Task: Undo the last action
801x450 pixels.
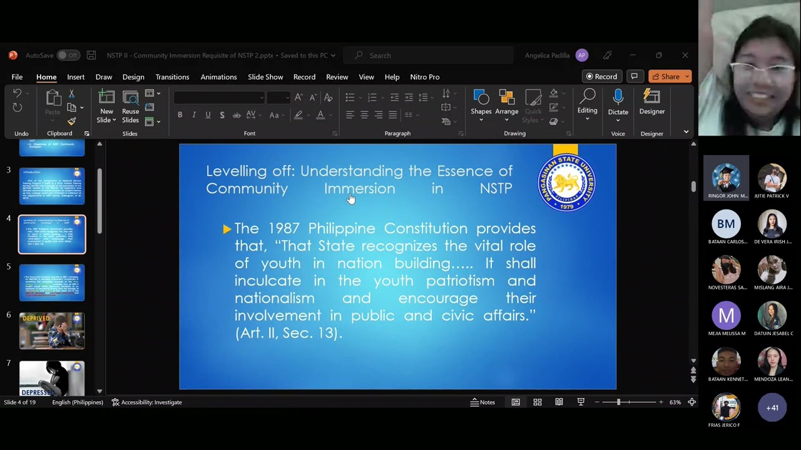Action: coord(17,93)
